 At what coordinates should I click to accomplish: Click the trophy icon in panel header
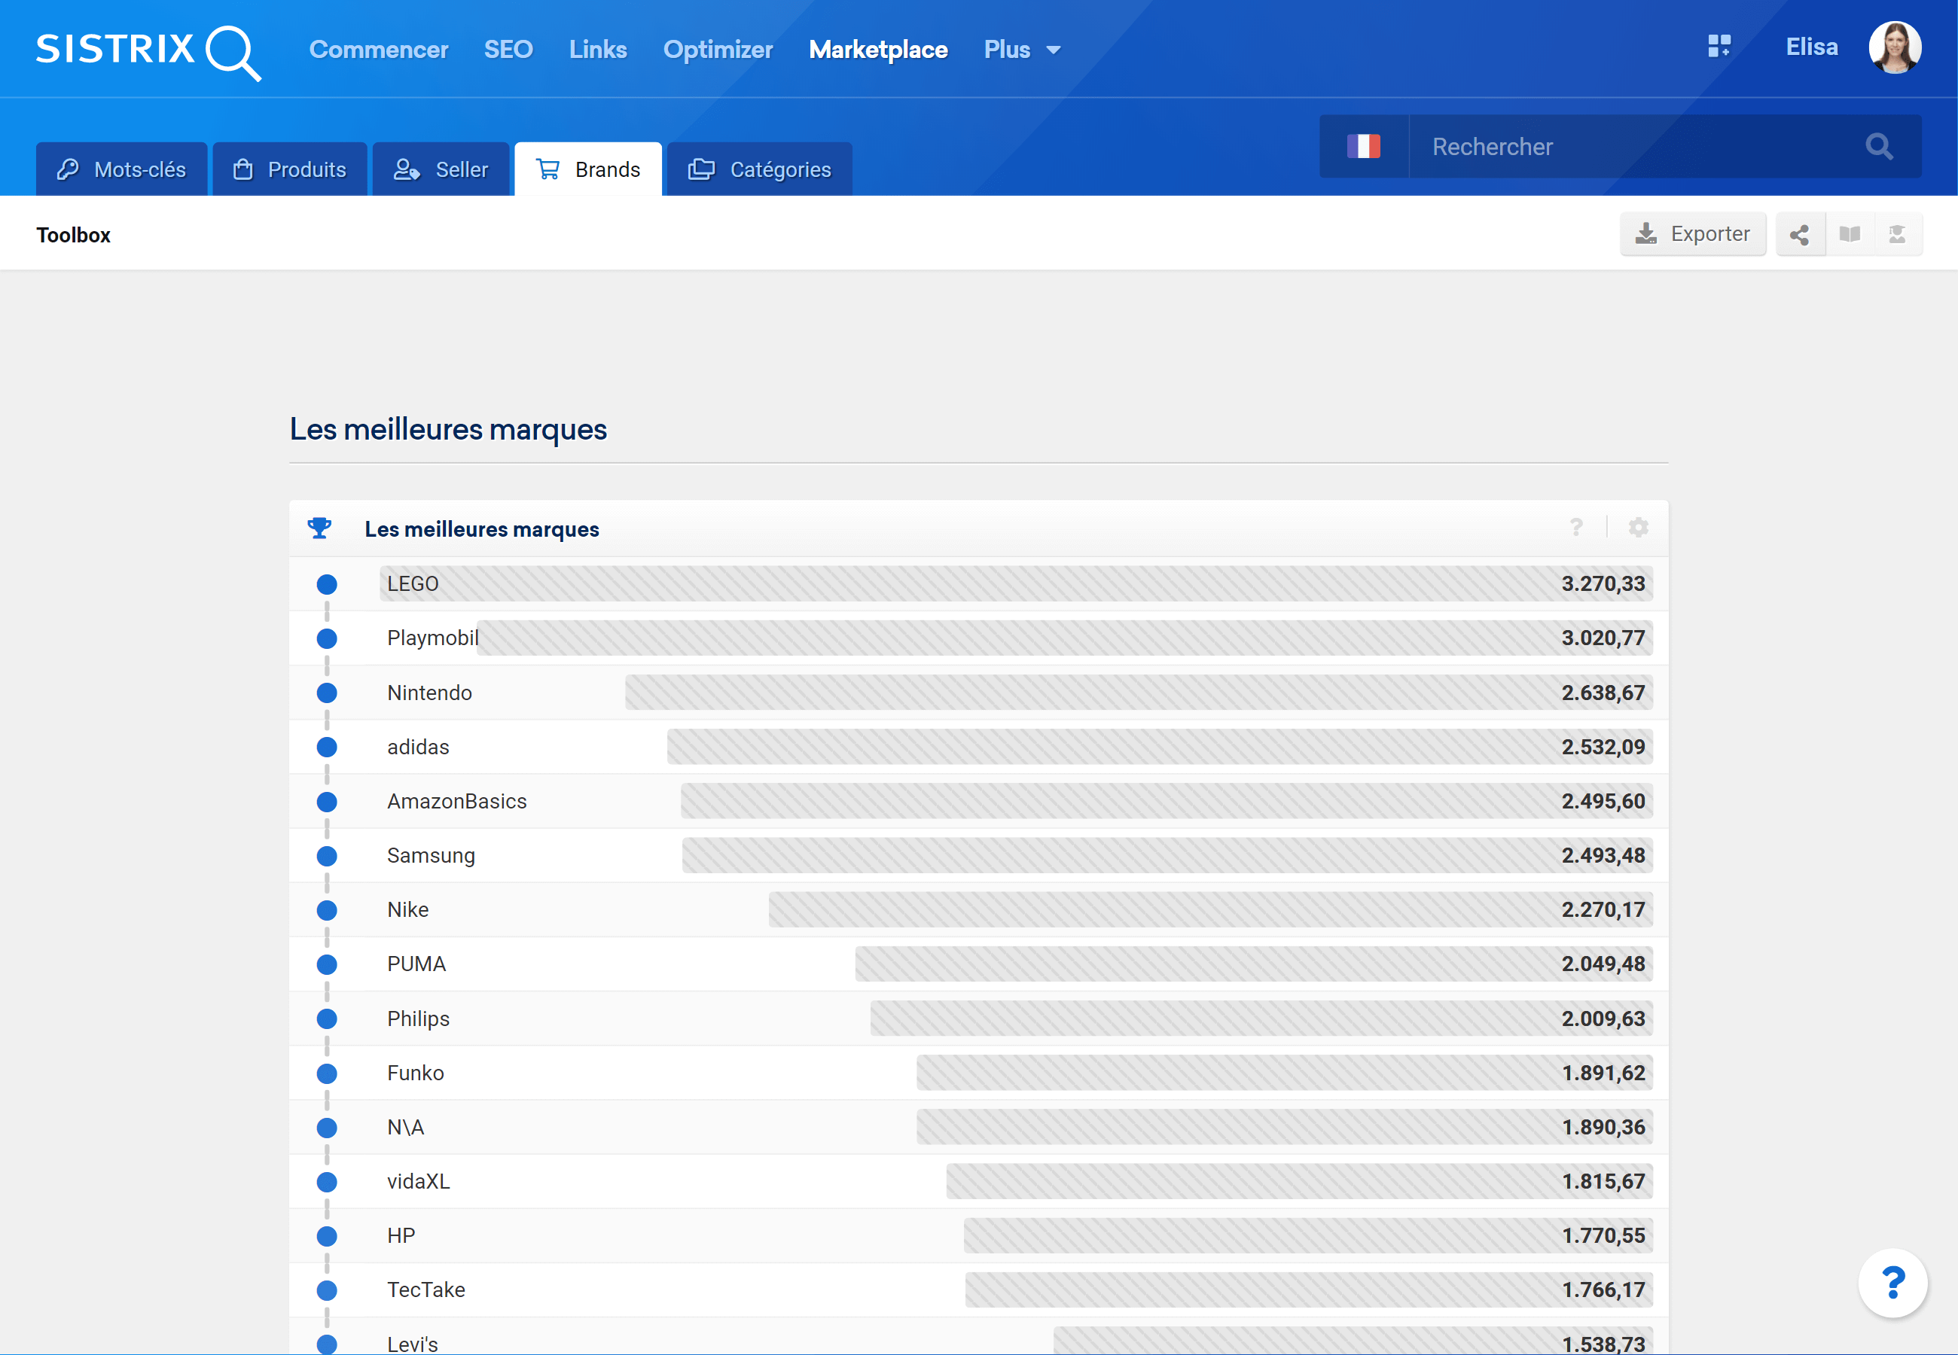coord(319,528)
